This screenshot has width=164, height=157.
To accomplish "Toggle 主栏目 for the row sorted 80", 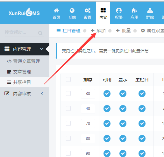I will click(x=142, y=139).
